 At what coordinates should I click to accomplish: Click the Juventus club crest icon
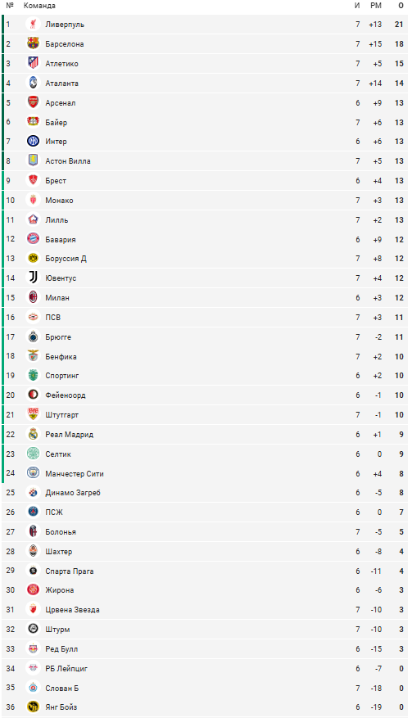(x=33, y=278)
